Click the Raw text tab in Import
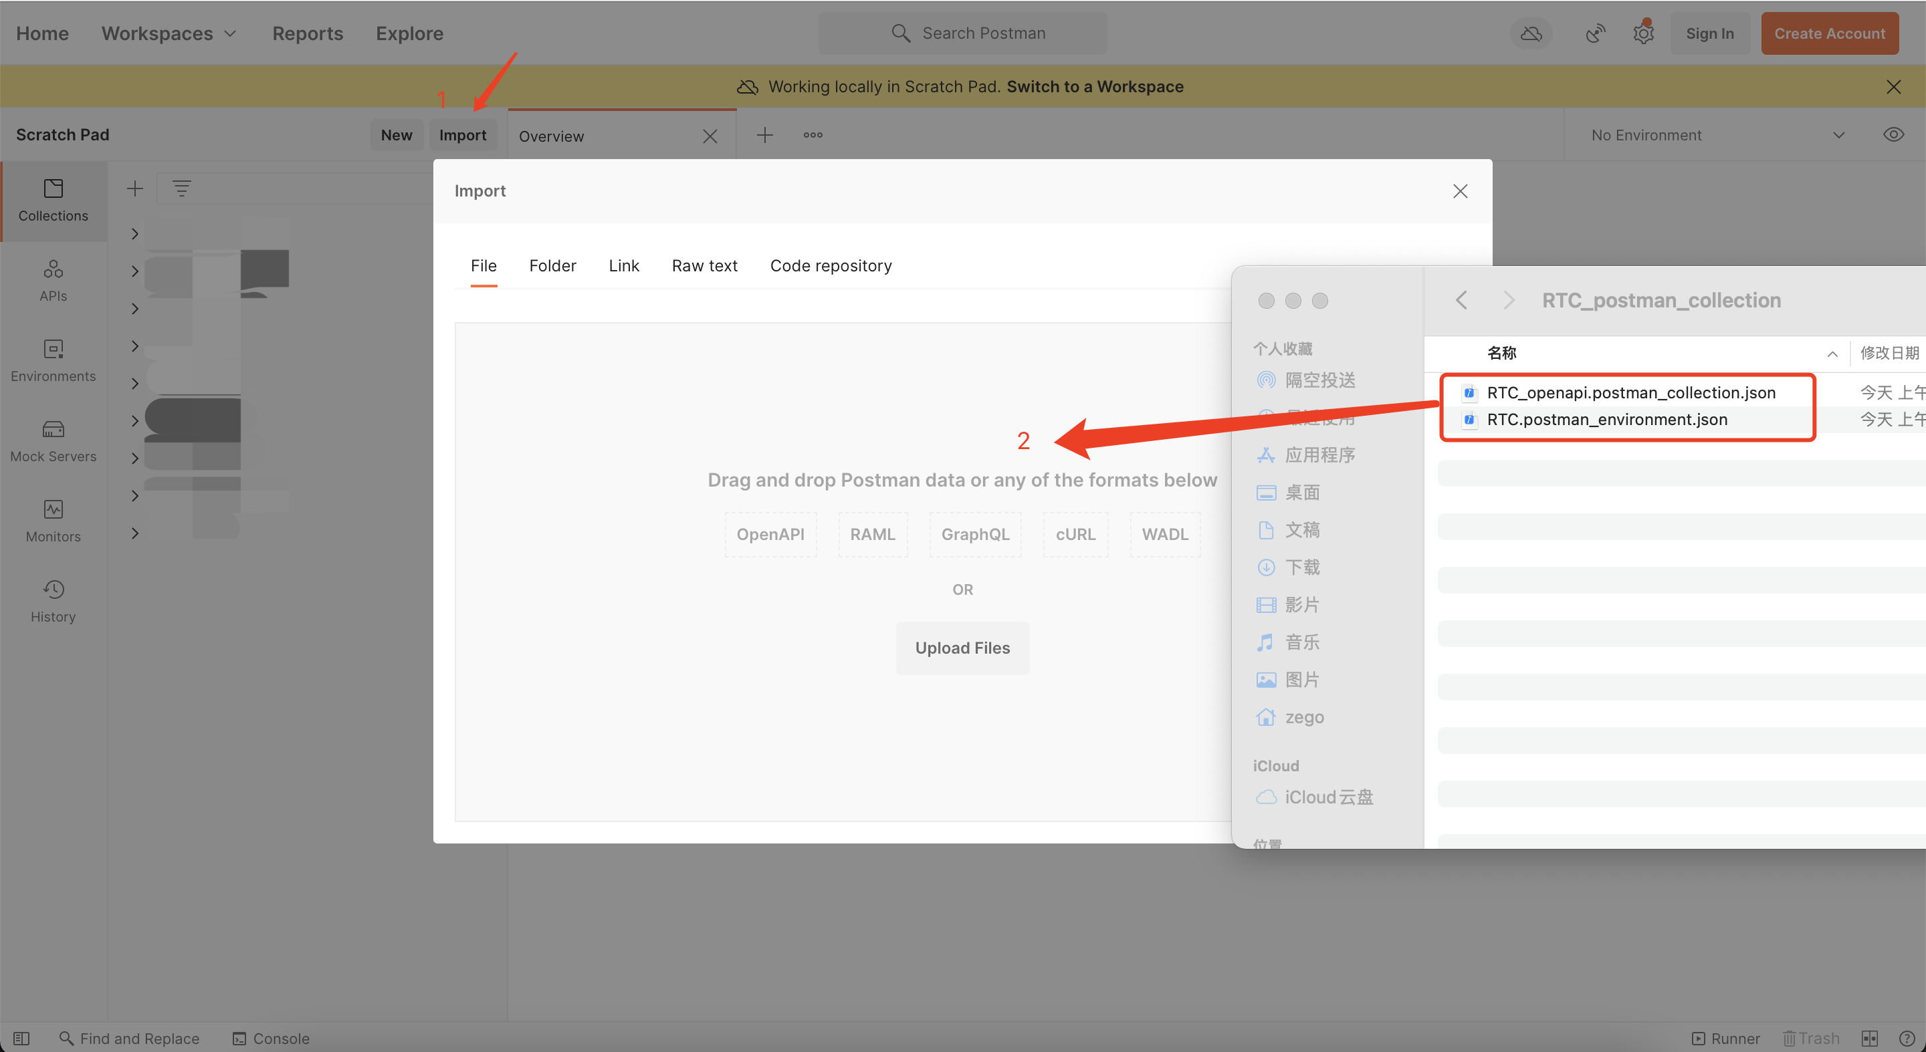The height and width of the screenshot is (1052, 1926). coord(704,265)
